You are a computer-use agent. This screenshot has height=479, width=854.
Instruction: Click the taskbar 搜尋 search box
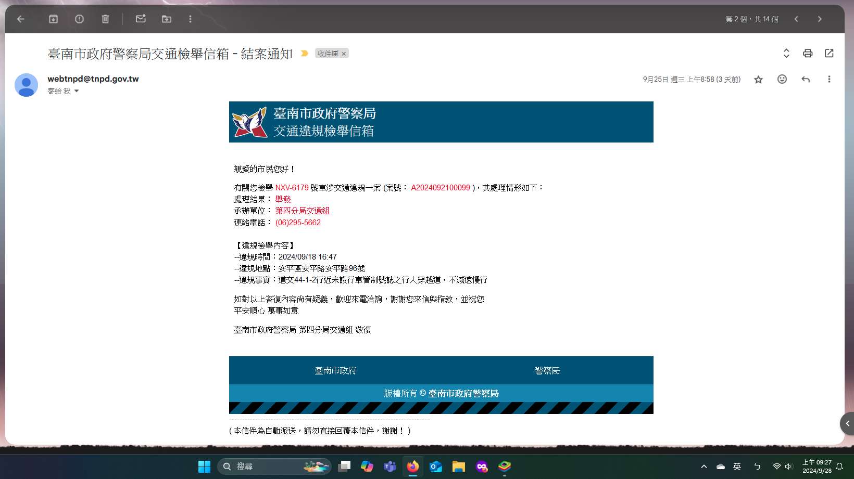click(x=274, y=467)
